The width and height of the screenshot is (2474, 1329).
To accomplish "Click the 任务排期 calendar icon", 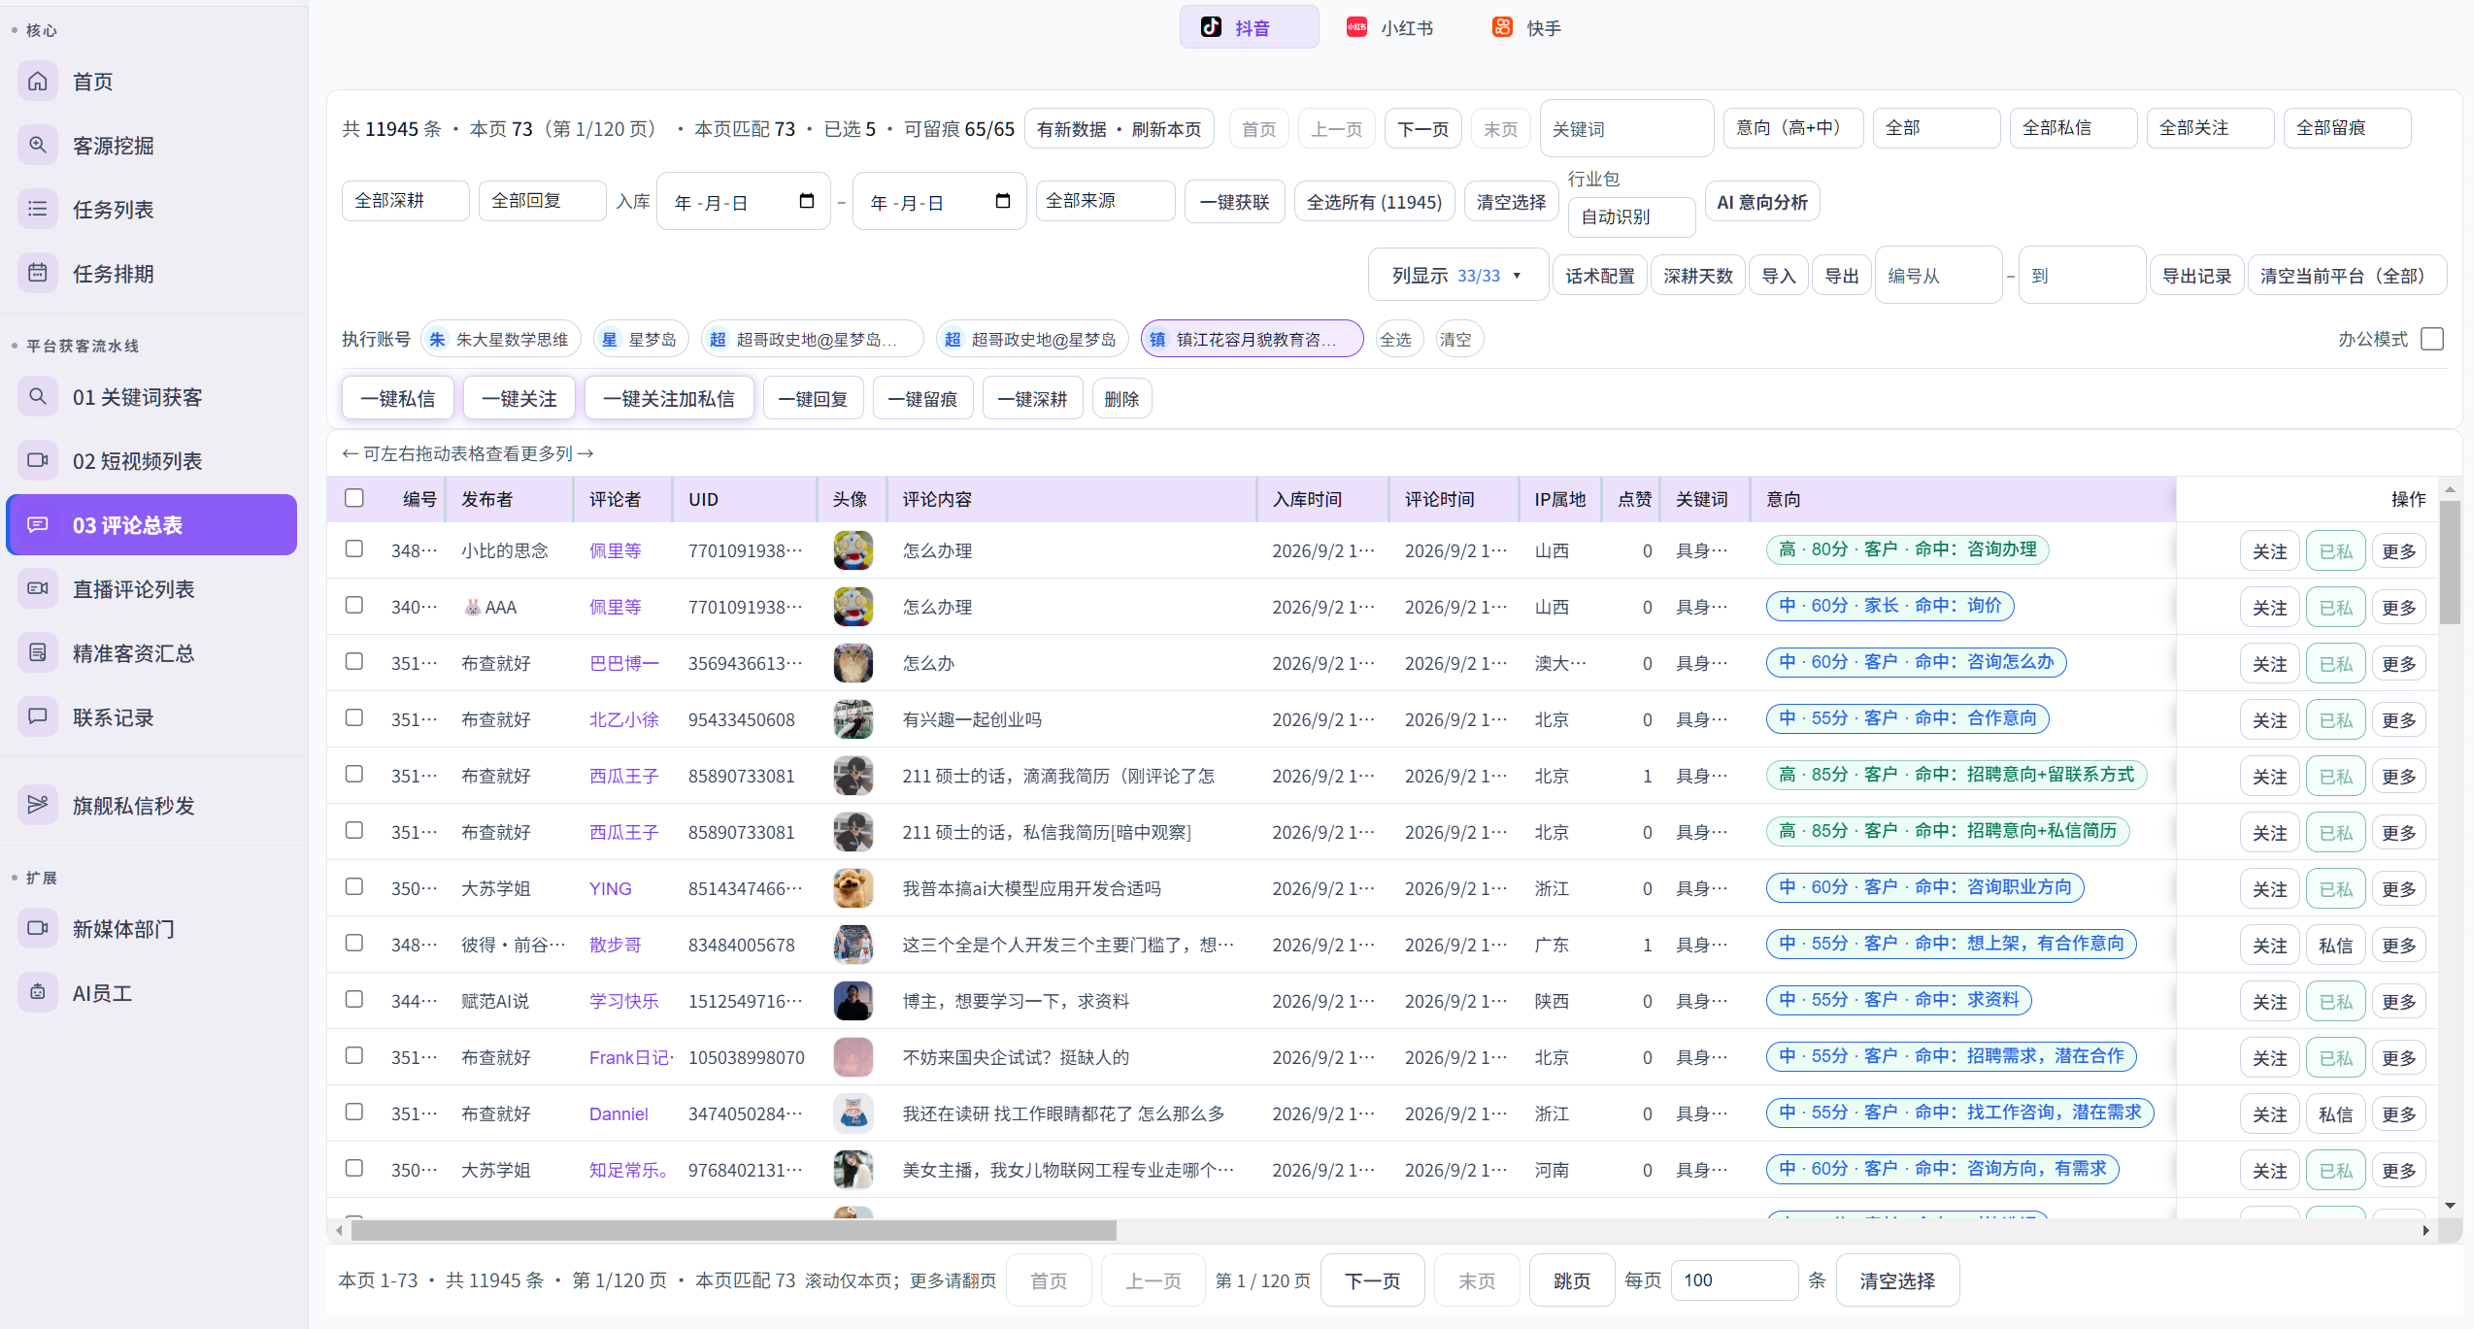I will coord(38,273).
